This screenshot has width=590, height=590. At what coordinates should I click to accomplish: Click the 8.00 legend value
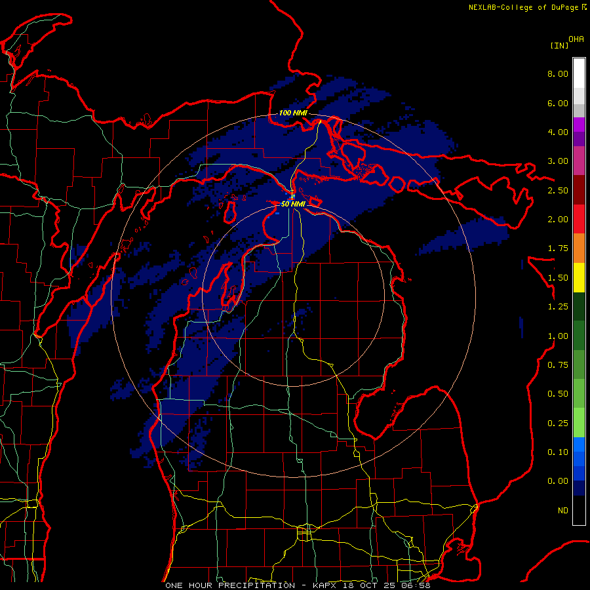coord(558,73)
